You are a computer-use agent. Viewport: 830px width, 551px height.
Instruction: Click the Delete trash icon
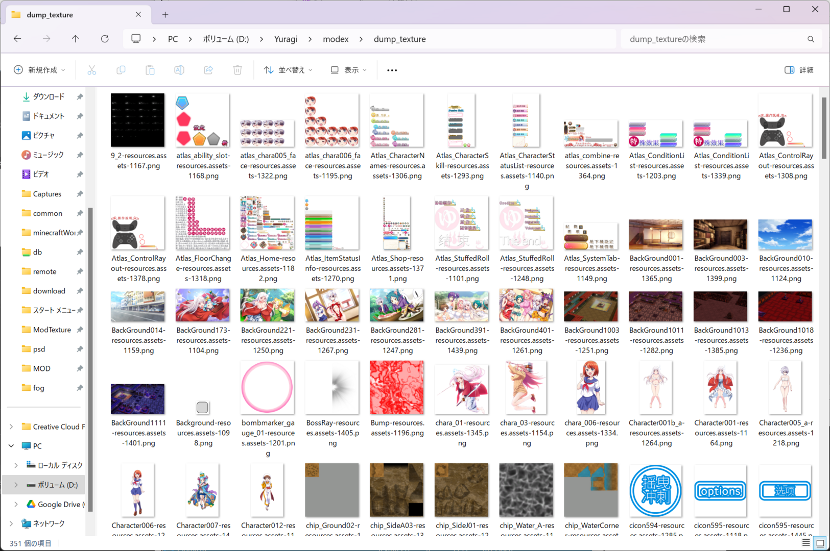(x=238, y=70)
